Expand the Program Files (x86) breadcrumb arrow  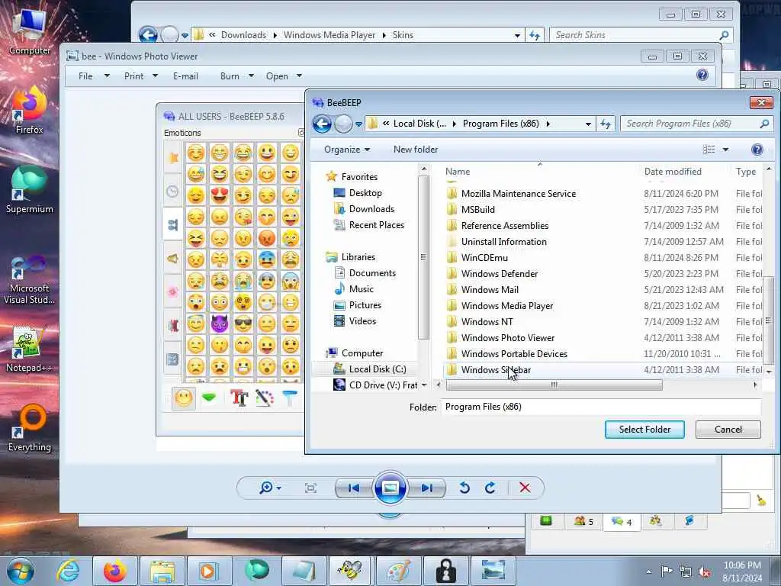[x=548, y=124]
